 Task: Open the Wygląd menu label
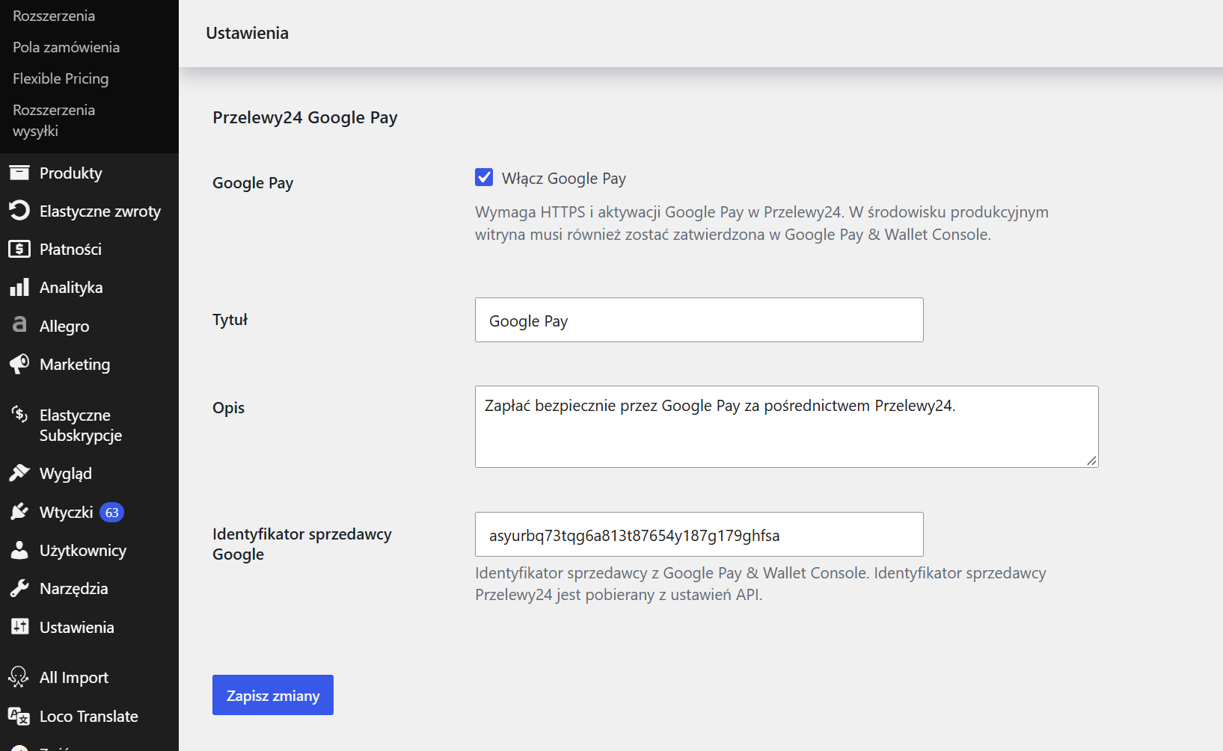(x=66, y=473)
